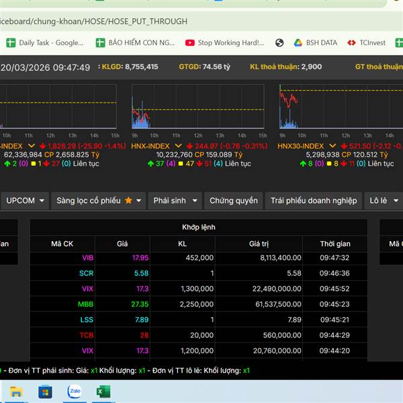Open Zalo from the taskbar
The image size is (403, 403).
point(75,392)
